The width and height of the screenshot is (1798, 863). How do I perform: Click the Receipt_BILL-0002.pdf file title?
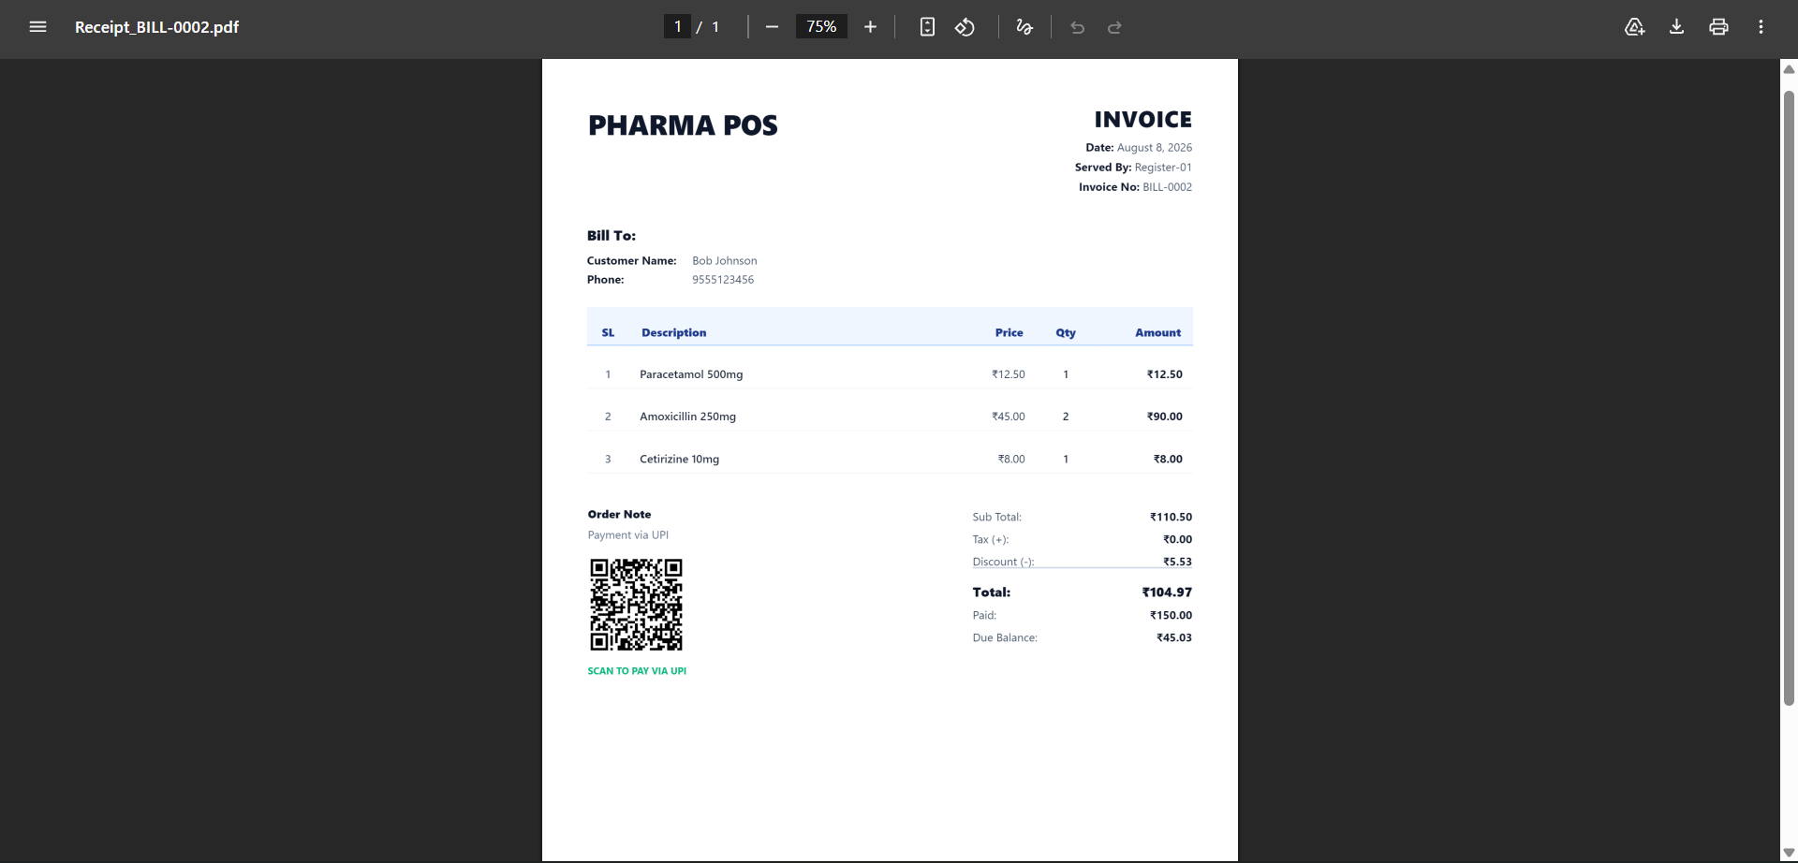click(156, 27)
